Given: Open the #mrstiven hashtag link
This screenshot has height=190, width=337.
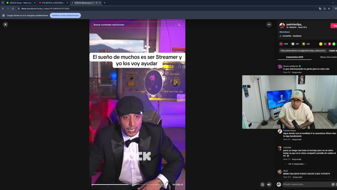Looking at the screenshot, I should click(284, 32).
